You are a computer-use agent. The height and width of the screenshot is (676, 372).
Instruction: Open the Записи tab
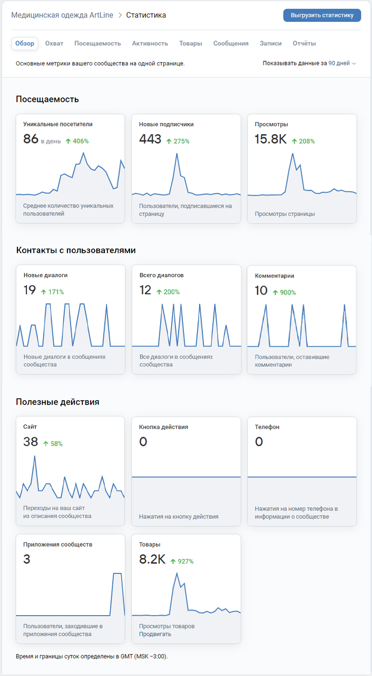(270, 43)
